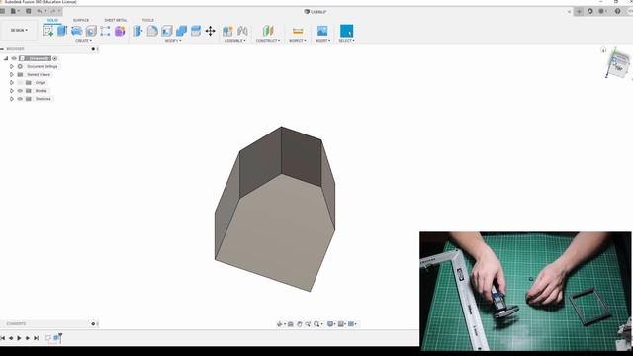Toggle visibility of the Bodies folder

coord(20,91)
